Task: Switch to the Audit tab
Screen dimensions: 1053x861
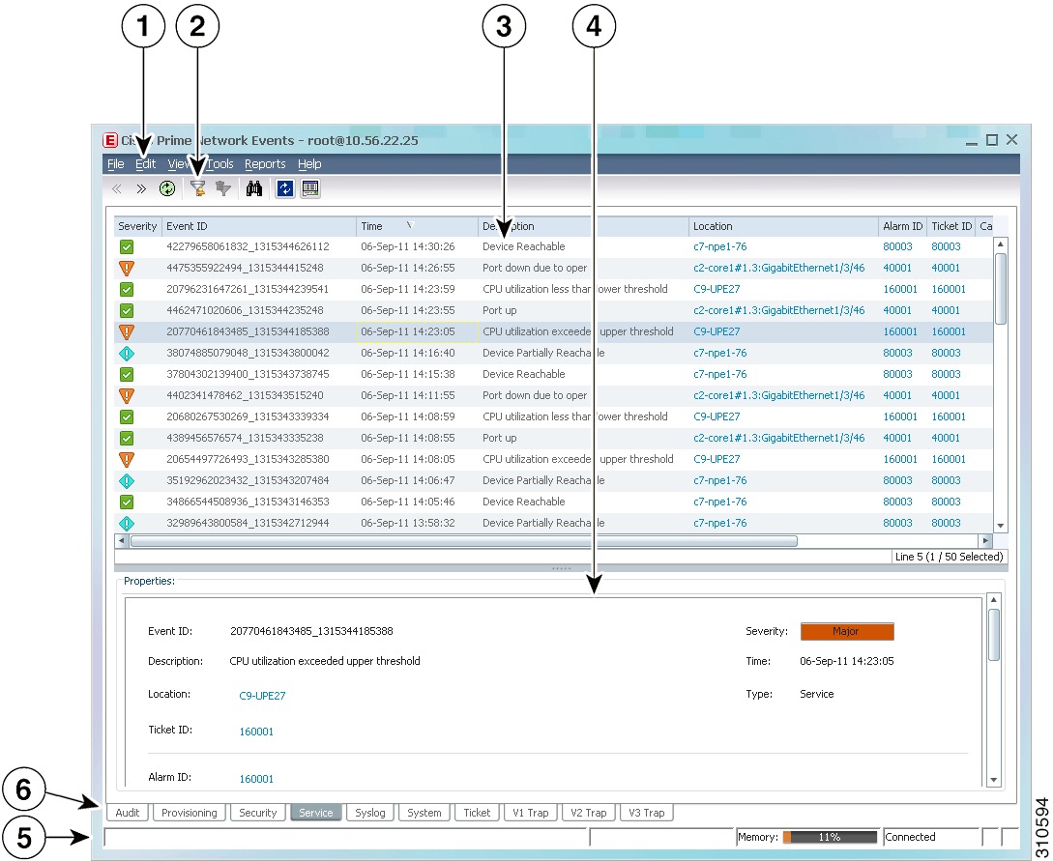Action: pyautogui.click(x=127, y=813)
